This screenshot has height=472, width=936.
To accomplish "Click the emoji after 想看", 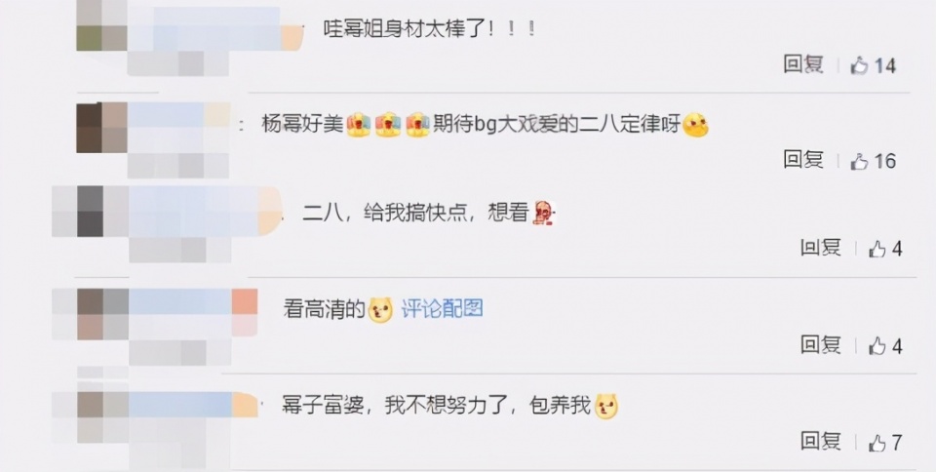I will pos(544,213).
